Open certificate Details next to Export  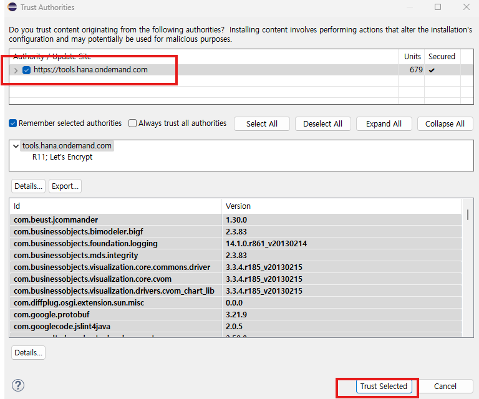[x=29, y=186]
